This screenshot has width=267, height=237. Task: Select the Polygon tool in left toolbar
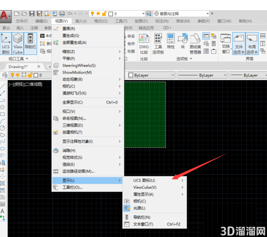coord(3,107)
